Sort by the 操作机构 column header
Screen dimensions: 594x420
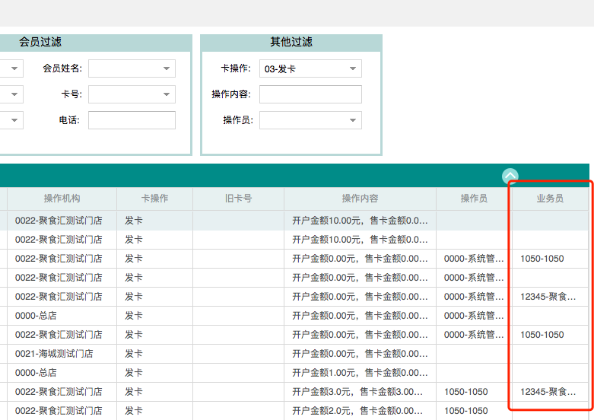[62, 199]
